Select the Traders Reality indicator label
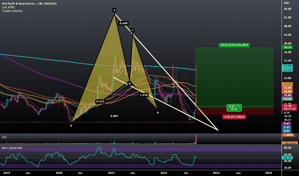Viewport: 299px width, 176px height. [12, 11]
